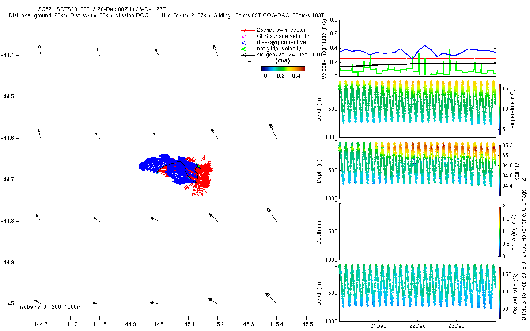The image size is (530, 331).
Task: Click the '25cm/s swim vector' legend label
Action: click(281, 30)
